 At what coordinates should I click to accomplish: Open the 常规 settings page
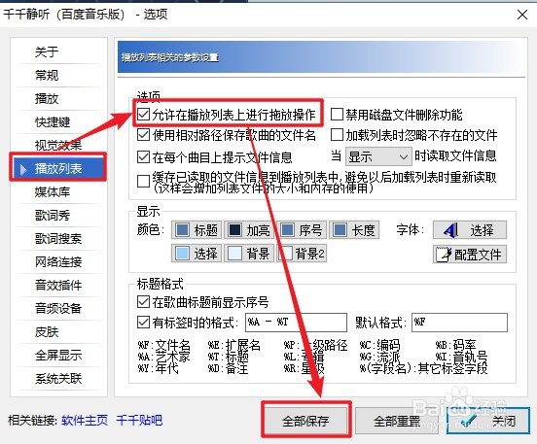click(47, 75)
